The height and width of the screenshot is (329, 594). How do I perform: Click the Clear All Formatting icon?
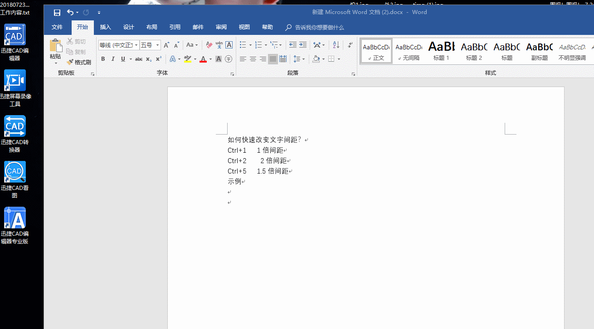click(x=208, y=45)
